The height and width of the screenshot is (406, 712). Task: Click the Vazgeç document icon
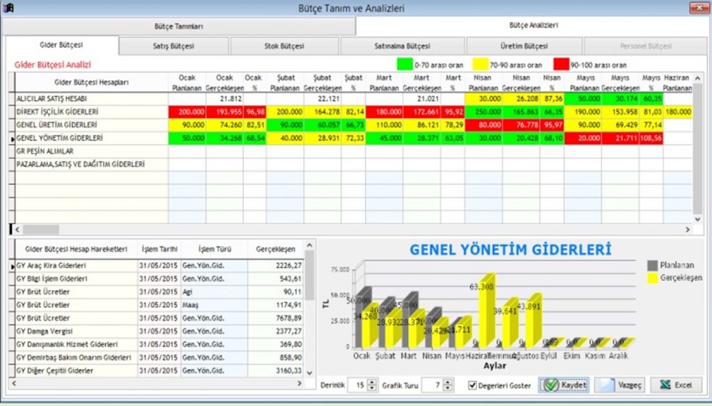click(x=607, y=384)
